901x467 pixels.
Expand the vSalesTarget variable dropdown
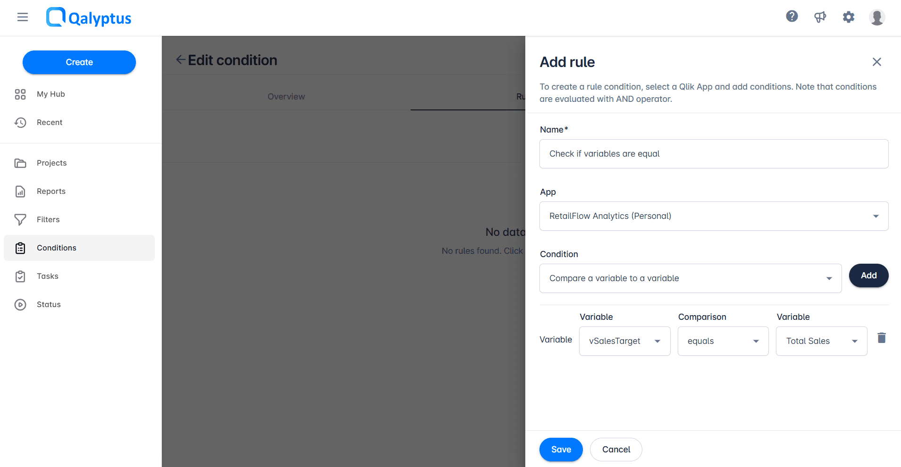pyautogui.click(x=624, y=341)
